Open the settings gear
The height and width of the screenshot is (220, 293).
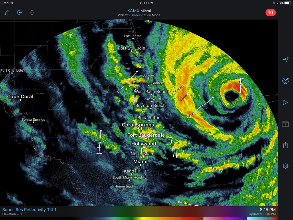[x=285, y=166]
